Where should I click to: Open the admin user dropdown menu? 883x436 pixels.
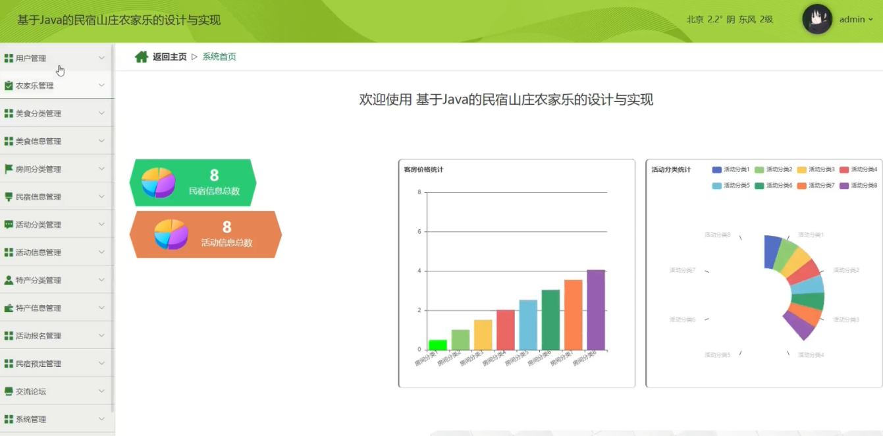[x=856, y=20]
